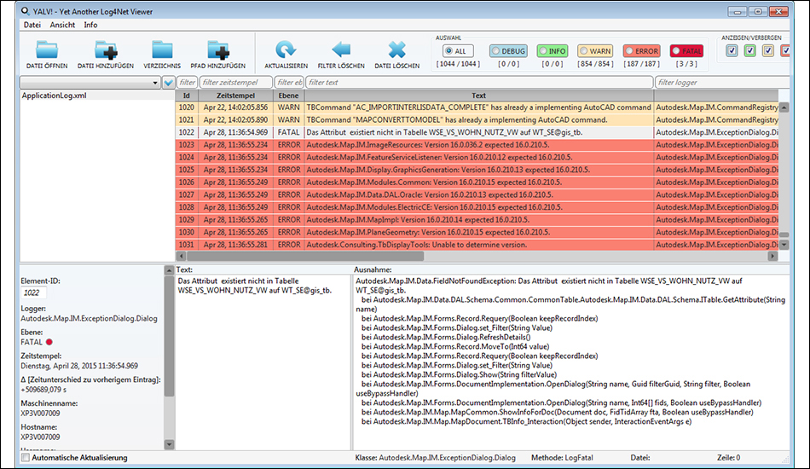Sort by the Id column header
Viewport: 810px width, 469px height.
[187, 96]
